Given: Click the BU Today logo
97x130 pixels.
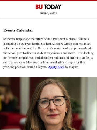Looking at the screenshot, I should click(x=48, y=7).
